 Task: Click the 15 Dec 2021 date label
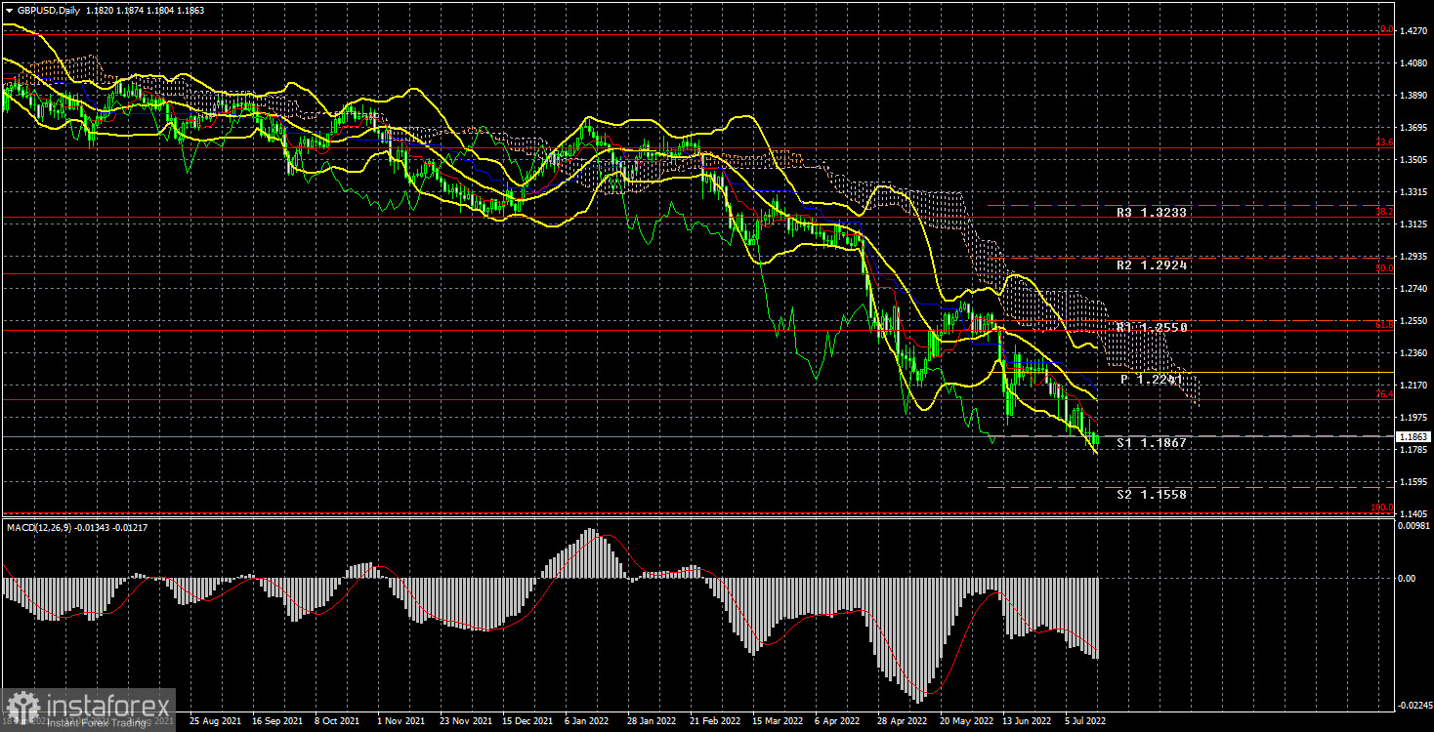coord(527,722)
